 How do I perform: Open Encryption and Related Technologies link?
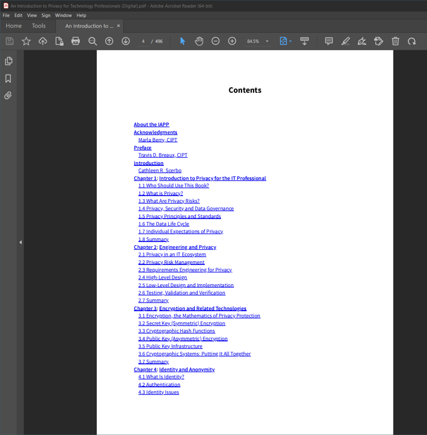tap(203, 309)
